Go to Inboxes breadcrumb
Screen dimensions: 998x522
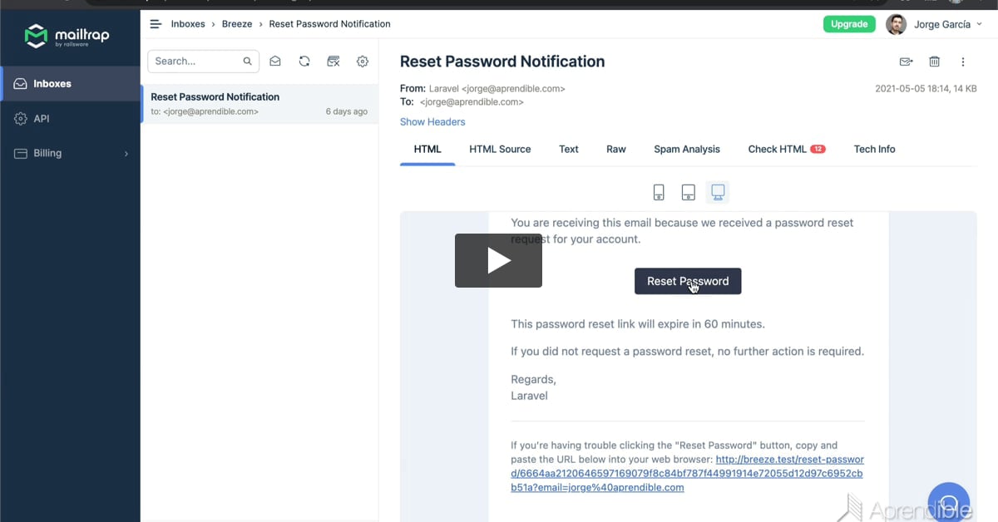tap(188, 24)
